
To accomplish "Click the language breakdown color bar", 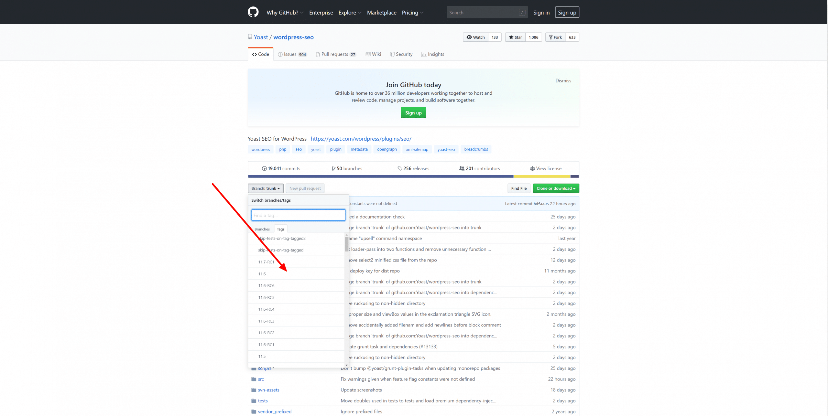I will tap(413, 176).
